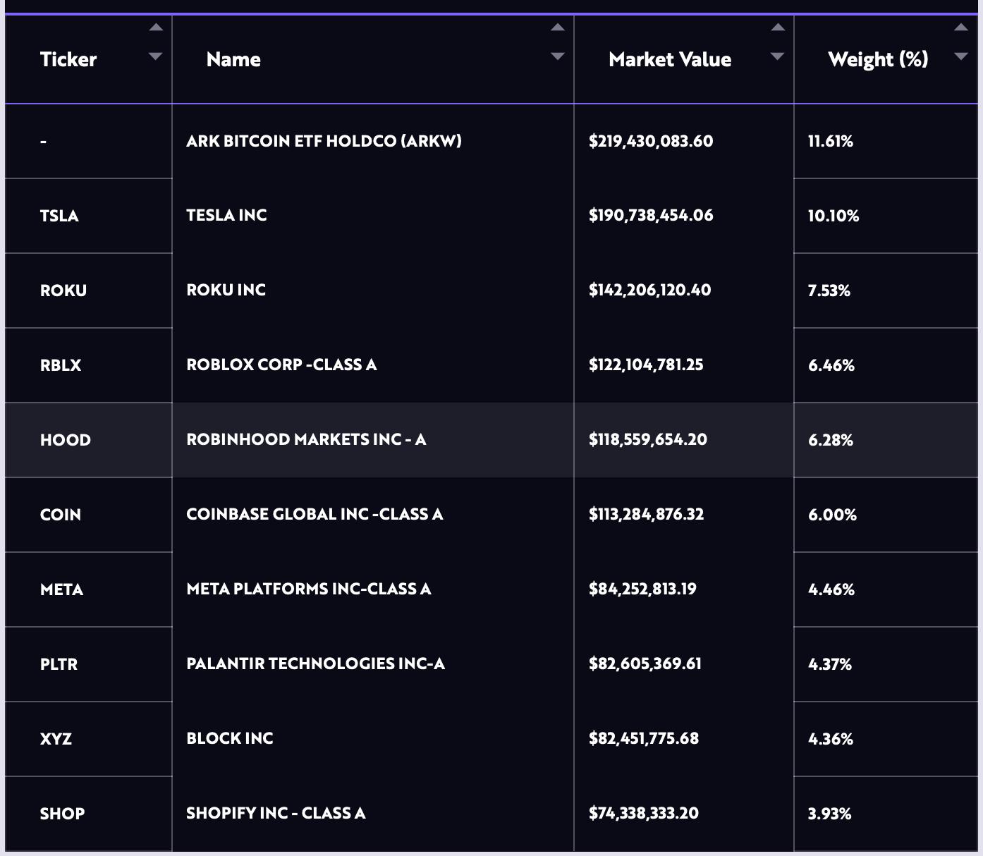Select ticker HOOD cell

tap(89, 440)
